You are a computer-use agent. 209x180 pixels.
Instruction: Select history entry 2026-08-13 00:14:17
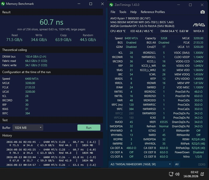tap(51, 165)
